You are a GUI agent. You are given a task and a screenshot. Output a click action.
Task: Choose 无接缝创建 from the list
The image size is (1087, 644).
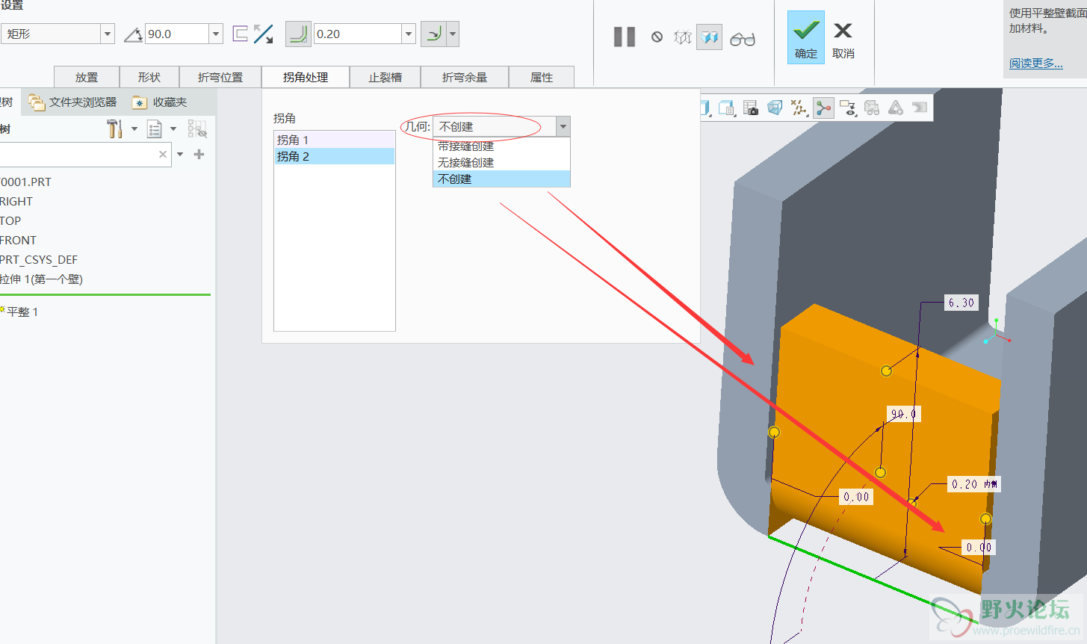[x=501, y=162]
